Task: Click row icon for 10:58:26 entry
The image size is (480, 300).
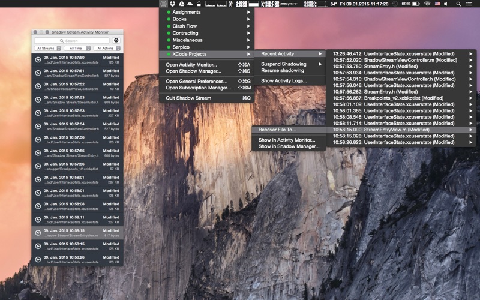Action: pyautogui.click(x=38, y=259)
